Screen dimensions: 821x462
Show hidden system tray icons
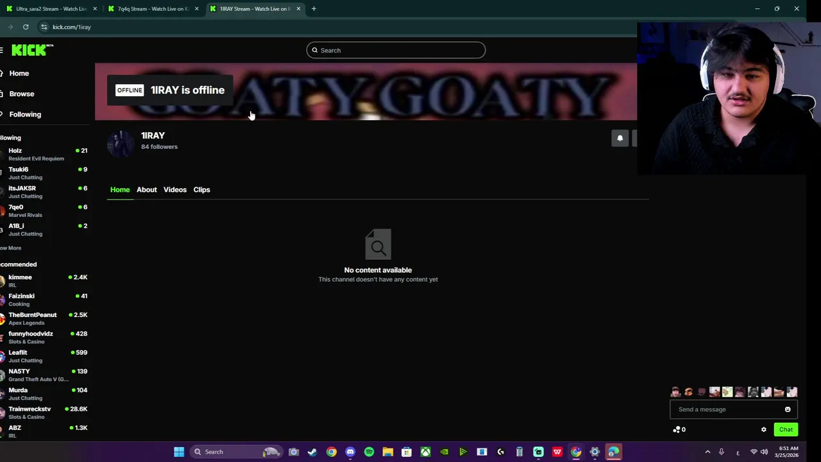(x=707, y=452)
